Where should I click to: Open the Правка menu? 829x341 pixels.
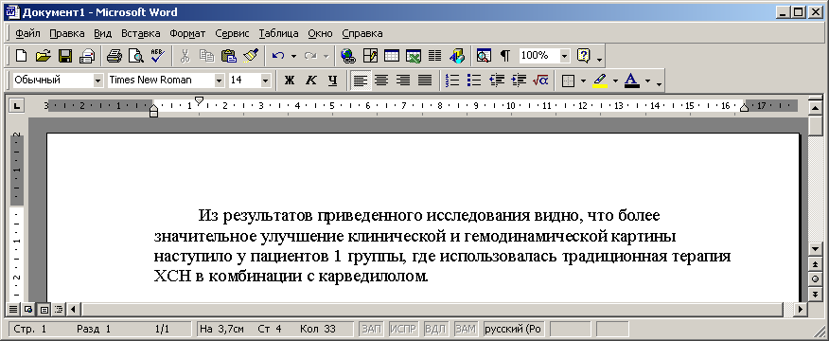point(66,33)
